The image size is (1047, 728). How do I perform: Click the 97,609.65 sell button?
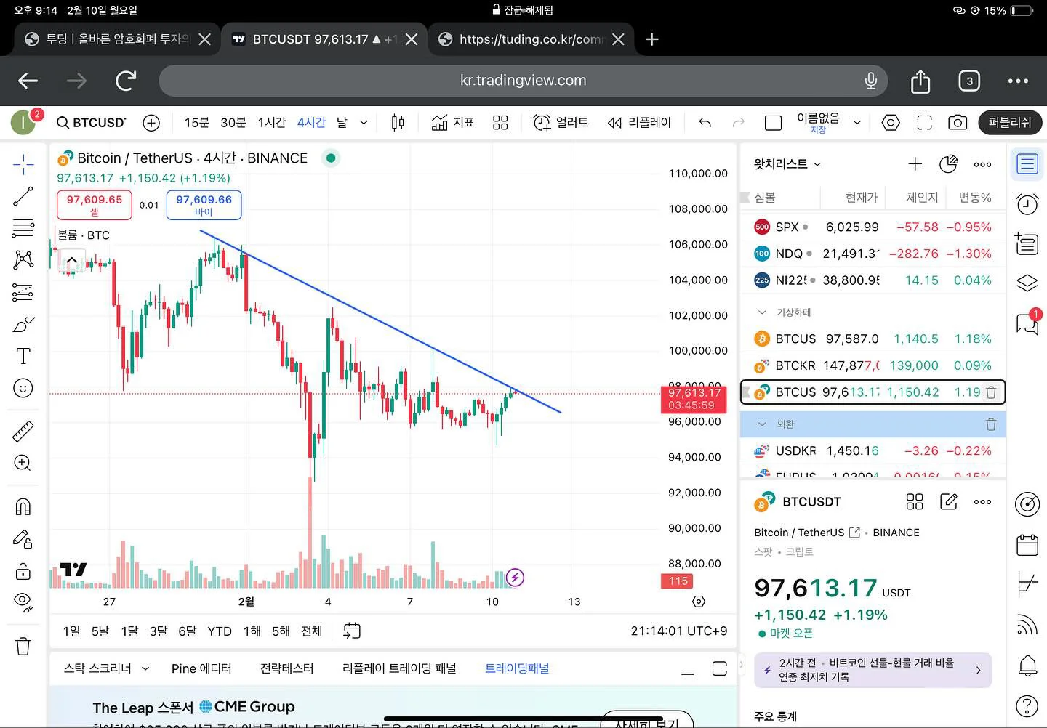[x=95, y=205]
